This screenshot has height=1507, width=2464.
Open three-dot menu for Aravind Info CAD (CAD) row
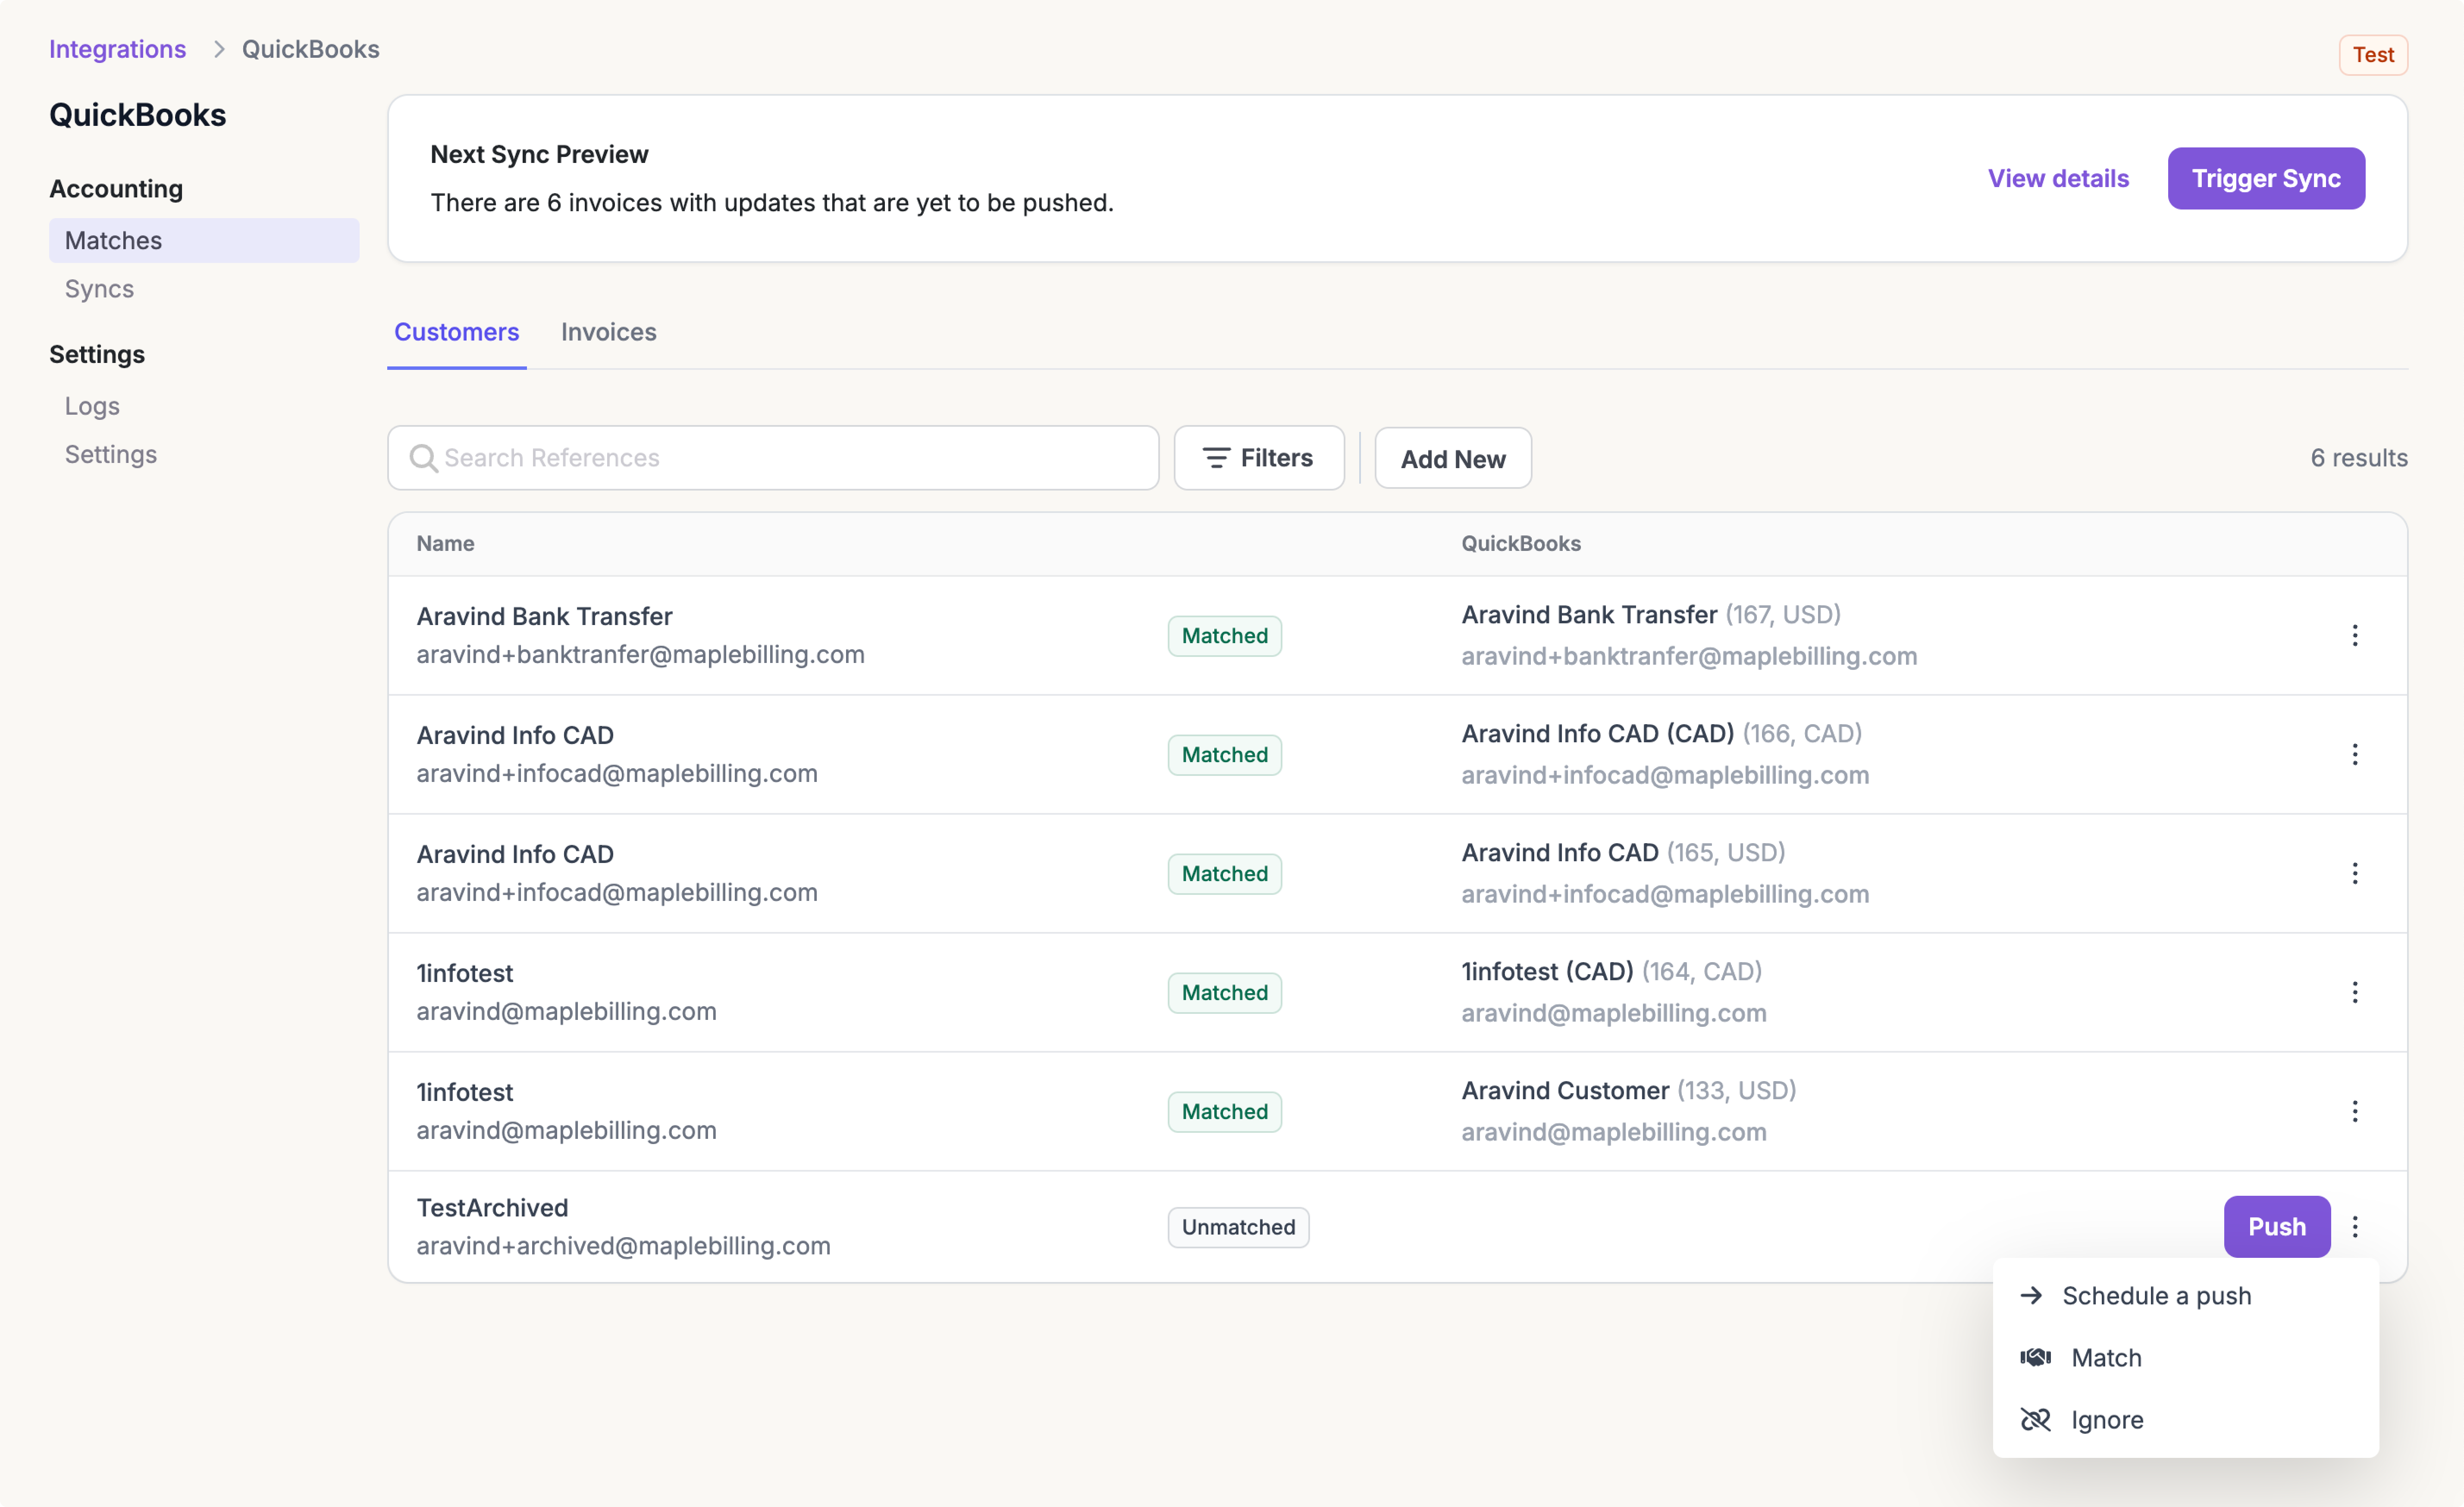tap(2354, 754)
